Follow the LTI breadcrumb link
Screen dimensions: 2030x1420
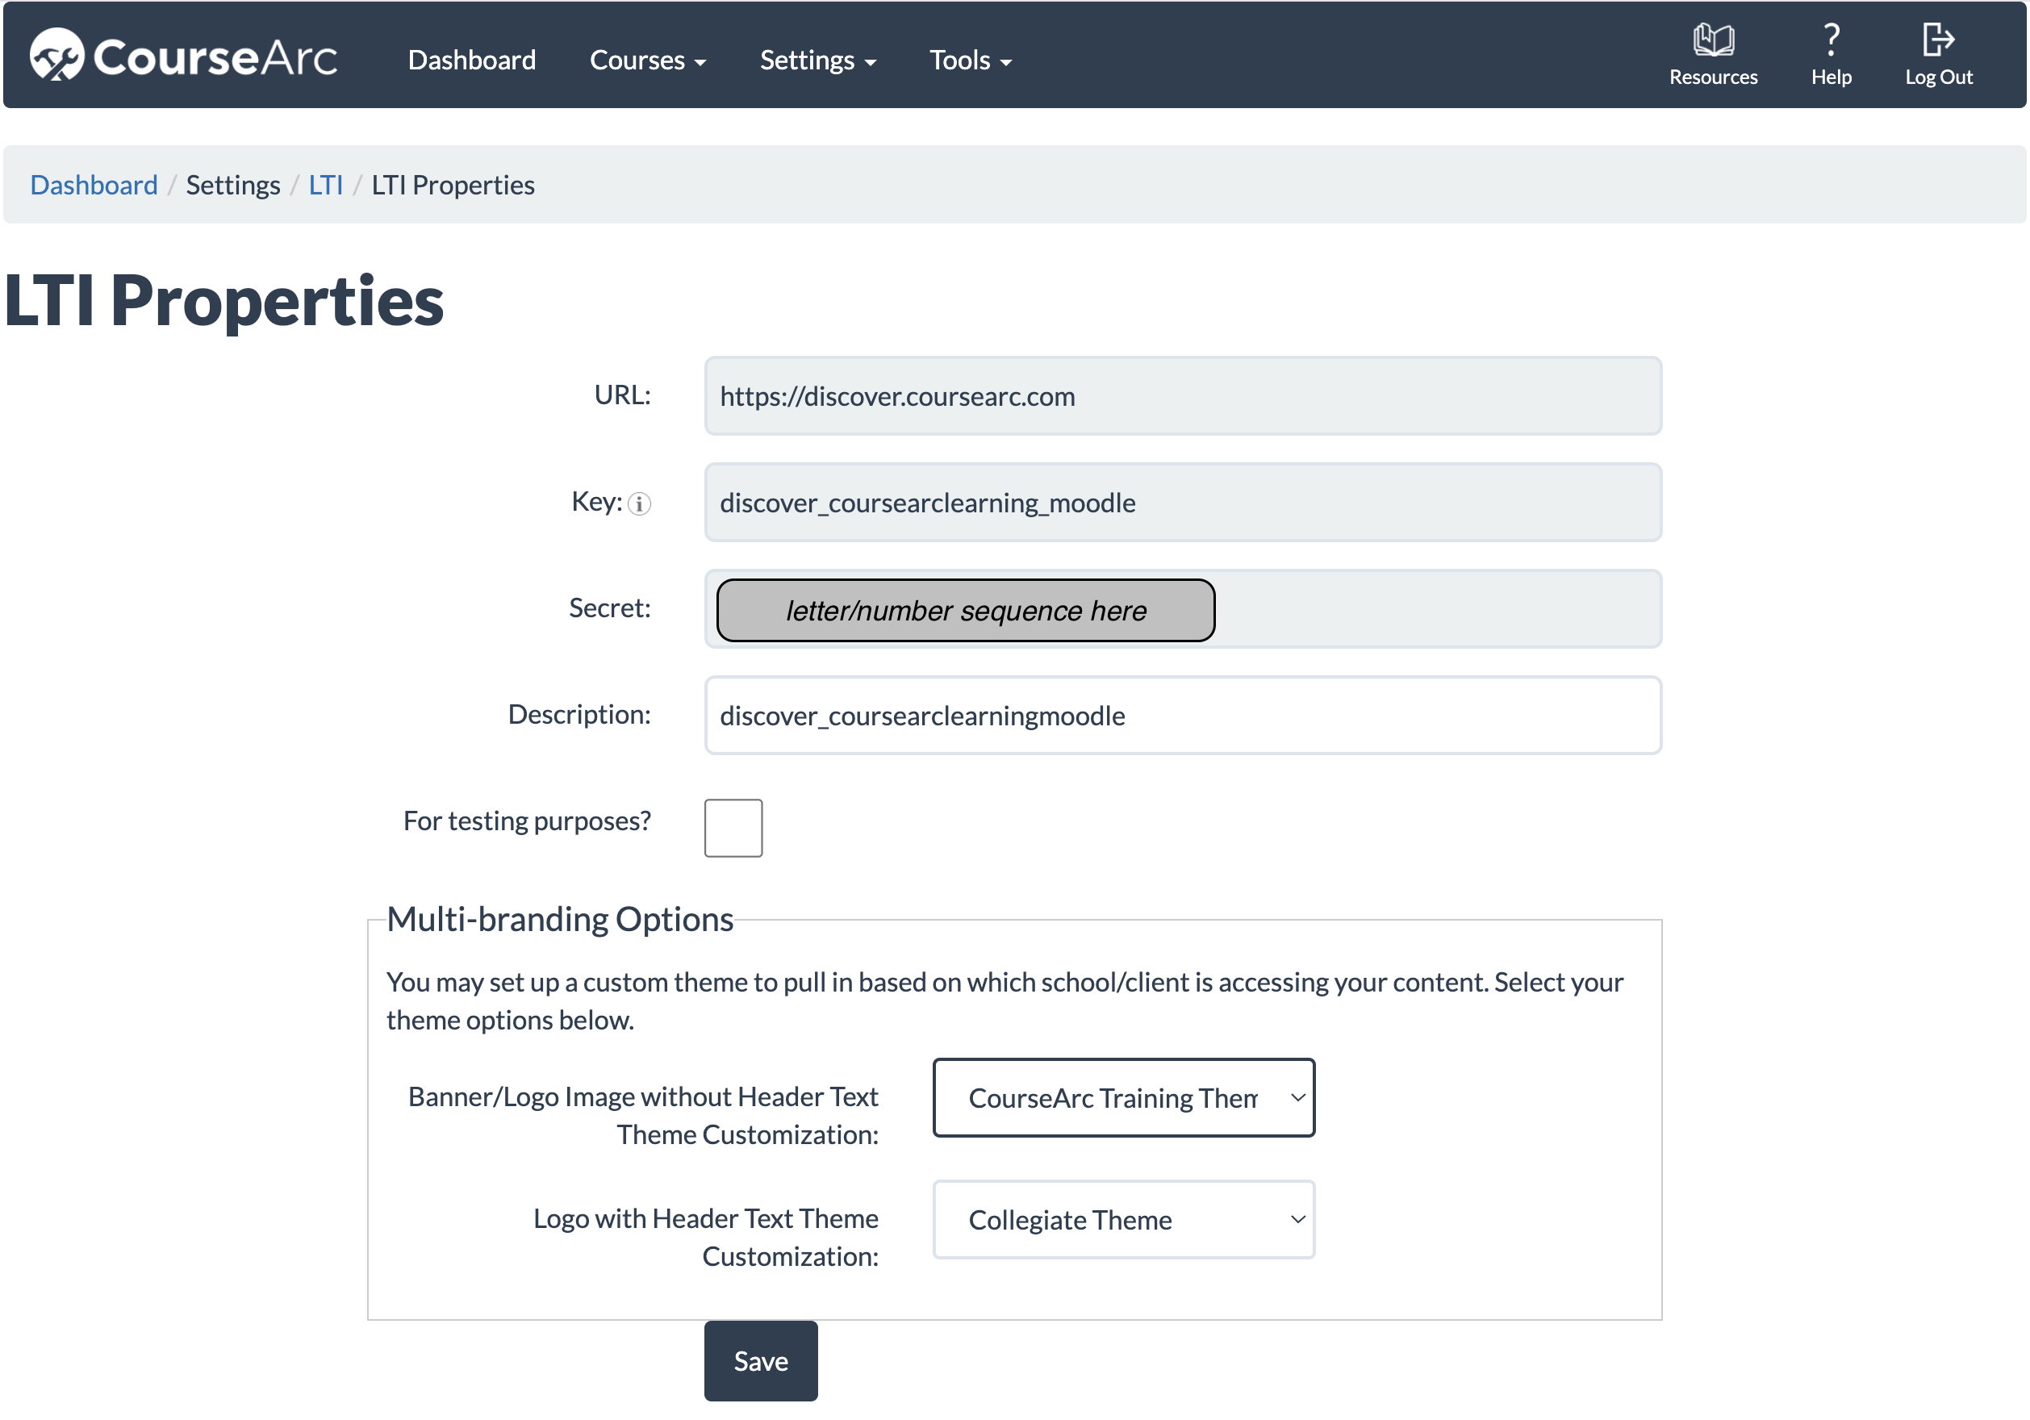coord(326,185)
